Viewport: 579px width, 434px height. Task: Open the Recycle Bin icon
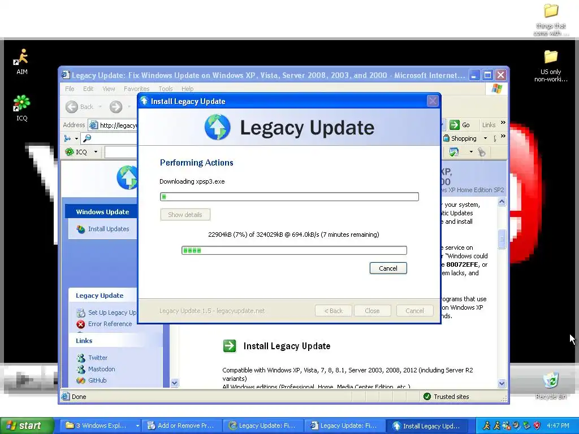click(x=551, y=386)
